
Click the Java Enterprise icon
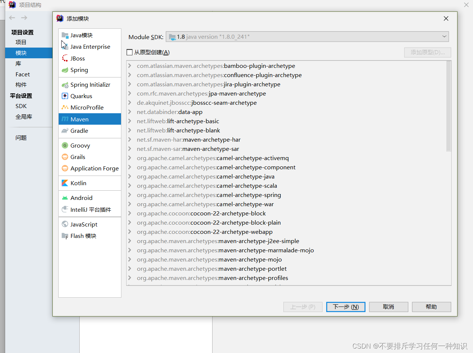coord(65,47)
